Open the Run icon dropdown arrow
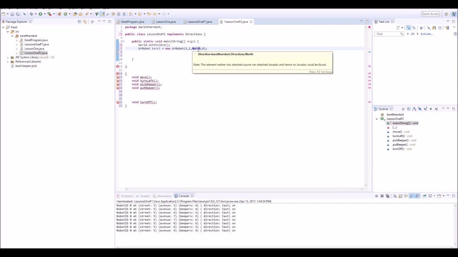The height and width of the screenshot is (257, 458). 45,14
